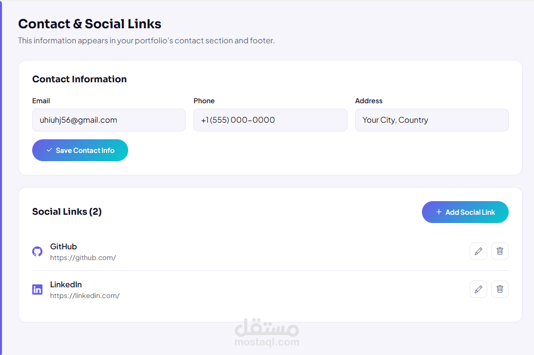
Task: Click the LinkedIn entry title
Action: click(x=66, y=284)
